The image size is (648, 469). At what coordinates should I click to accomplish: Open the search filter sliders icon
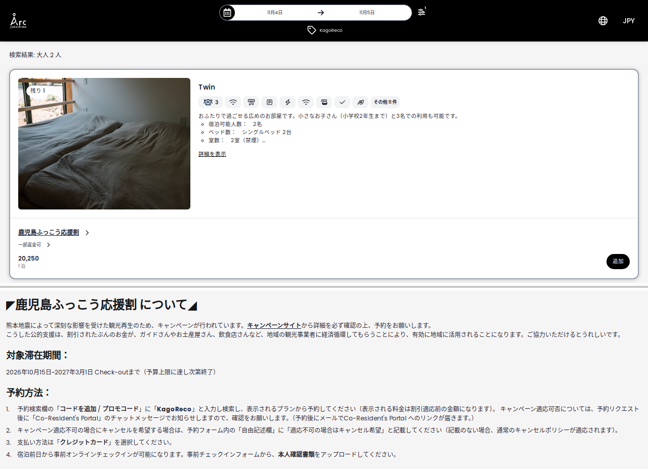click(x=422, y=12)
